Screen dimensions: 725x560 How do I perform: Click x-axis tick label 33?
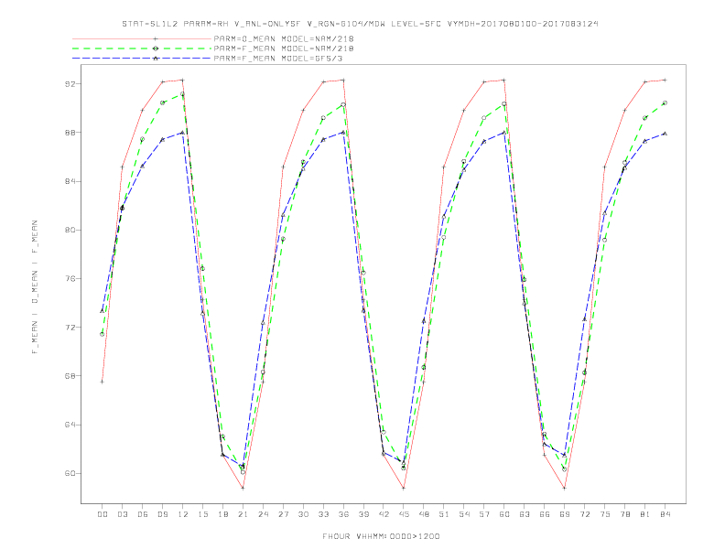click(323, 514)
